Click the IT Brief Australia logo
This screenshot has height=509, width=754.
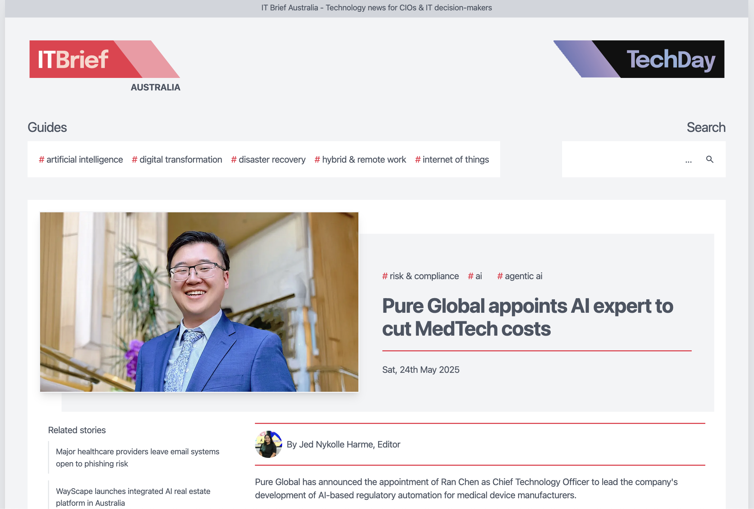(105, 66)
